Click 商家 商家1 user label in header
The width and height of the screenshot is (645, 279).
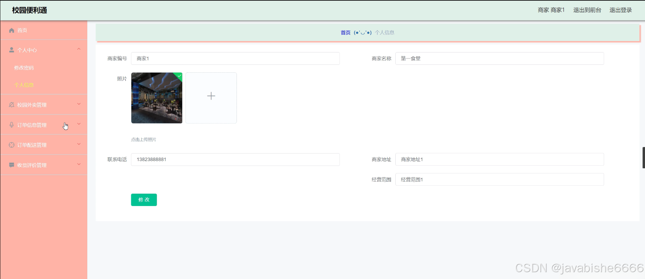click(x=551, y=10)
